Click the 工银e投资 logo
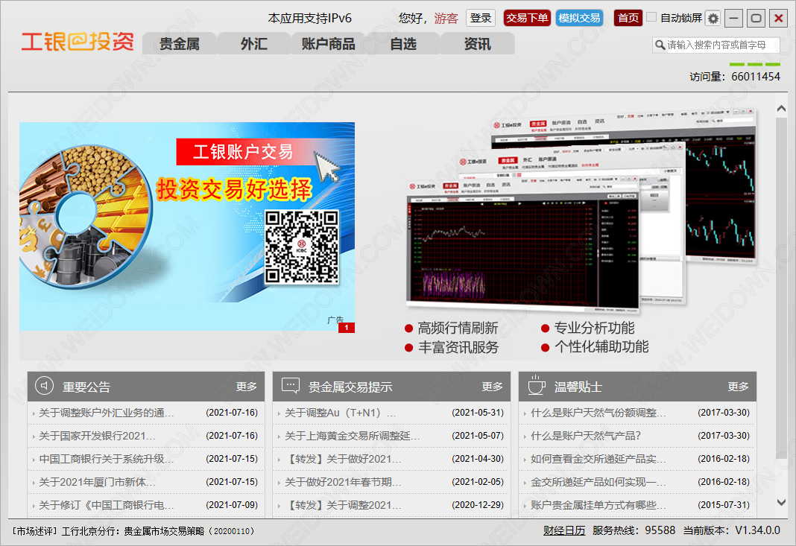Viewport: 796px width, 546px height. pos(78,42)
